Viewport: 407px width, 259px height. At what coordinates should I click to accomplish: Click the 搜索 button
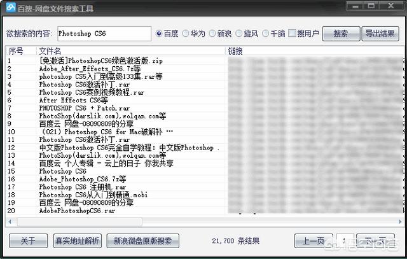click(x=341, y=34)
